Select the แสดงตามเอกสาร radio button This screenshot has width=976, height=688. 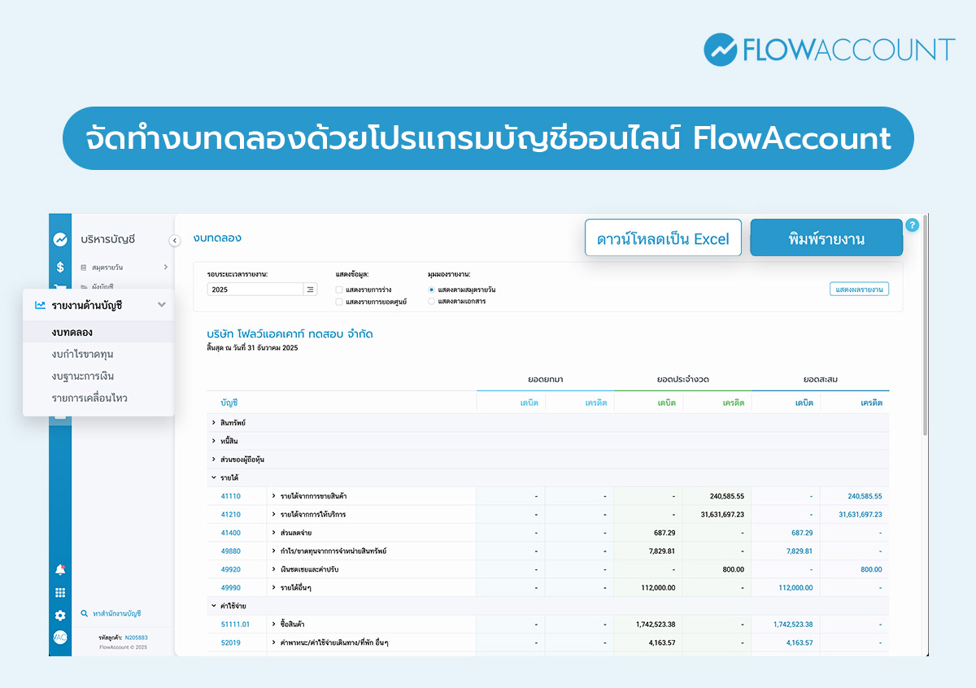[x=432, y=302]
